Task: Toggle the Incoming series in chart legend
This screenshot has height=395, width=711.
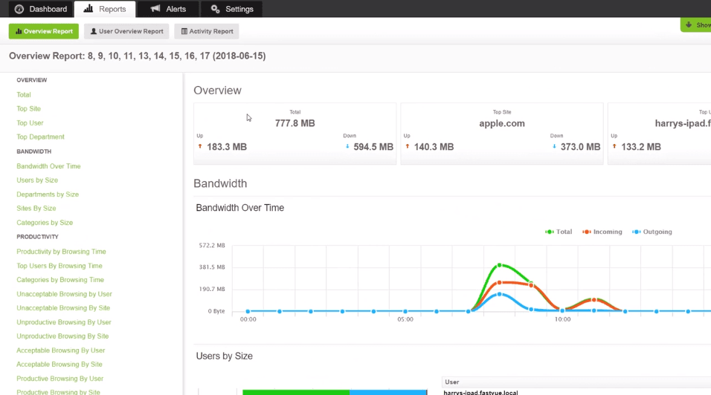Action: (602, 232)
